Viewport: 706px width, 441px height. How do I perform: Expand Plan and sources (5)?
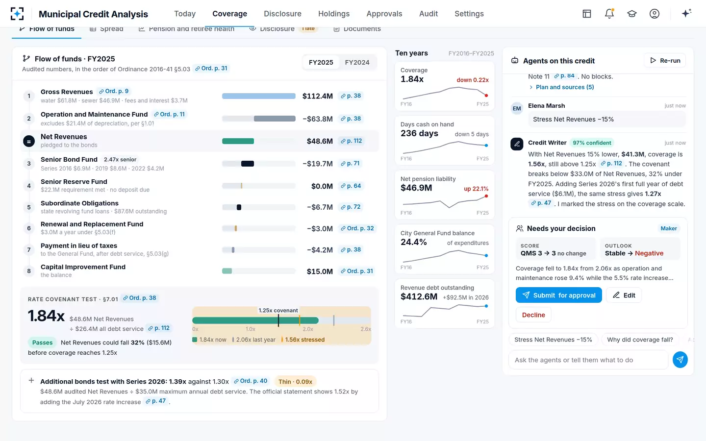(x=561, y=87)
